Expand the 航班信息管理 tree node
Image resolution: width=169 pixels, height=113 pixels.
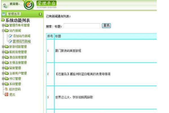tap(3, 52)
